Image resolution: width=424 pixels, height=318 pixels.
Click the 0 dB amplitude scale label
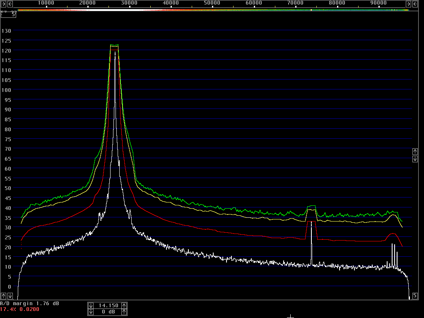pyautogui.click(x=10, y=287)
